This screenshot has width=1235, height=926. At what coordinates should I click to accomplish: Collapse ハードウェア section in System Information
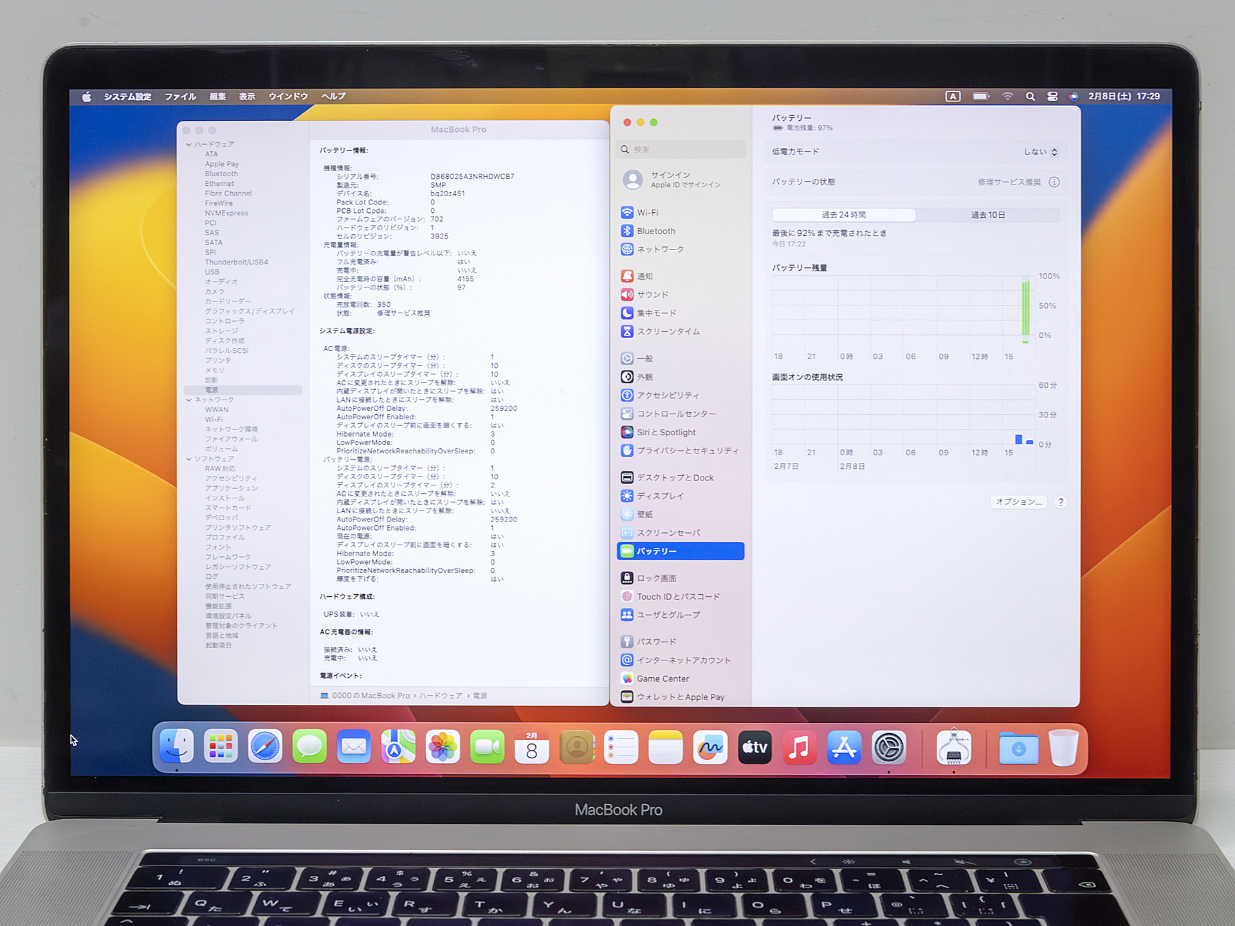tap(188, 144)
